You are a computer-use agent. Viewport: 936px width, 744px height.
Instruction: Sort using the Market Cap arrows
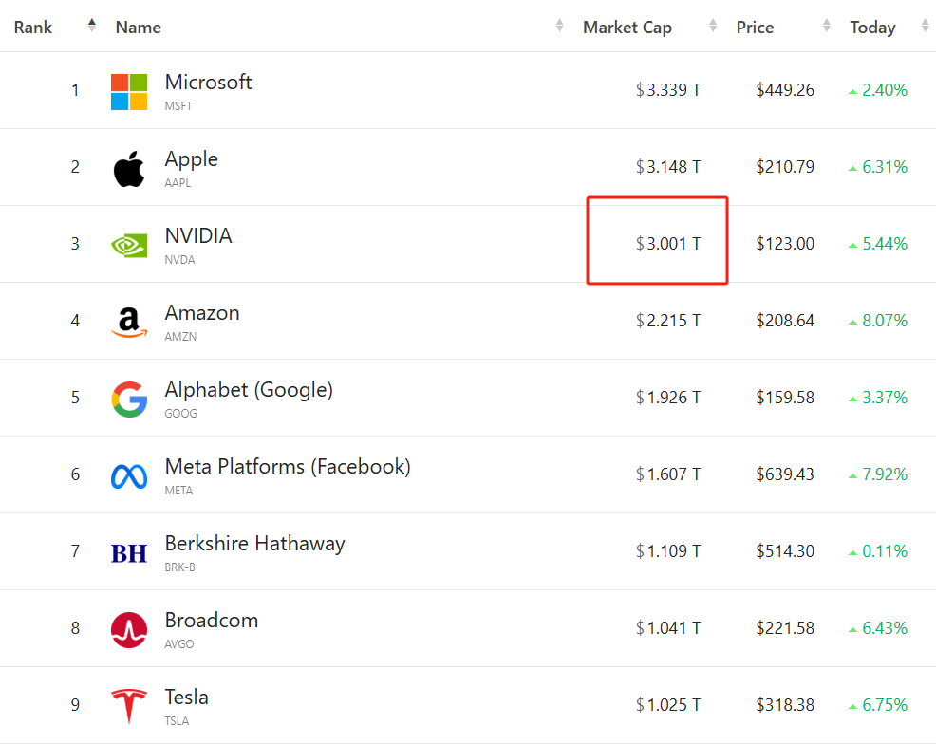713,27
